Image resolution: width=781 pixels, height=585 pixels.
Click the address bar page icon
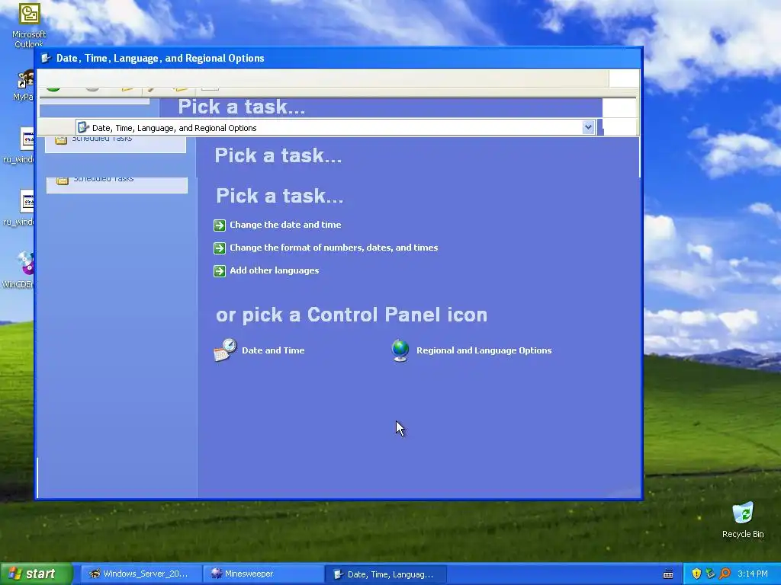tap(83, 128)
